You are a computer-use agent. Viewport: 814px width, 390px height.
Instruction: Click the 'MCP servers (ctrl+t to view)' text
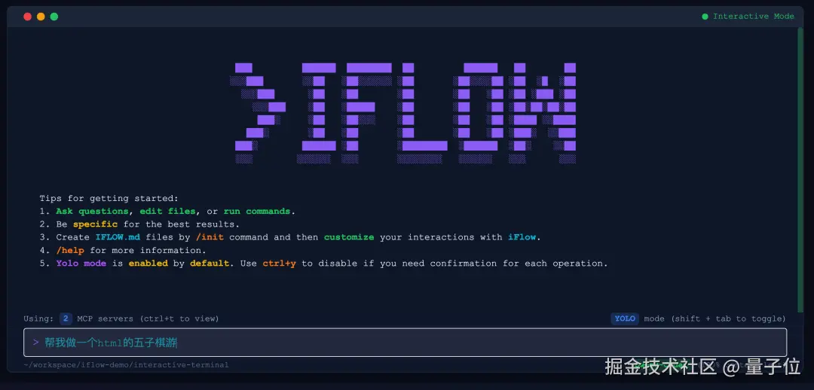[148, 318]
